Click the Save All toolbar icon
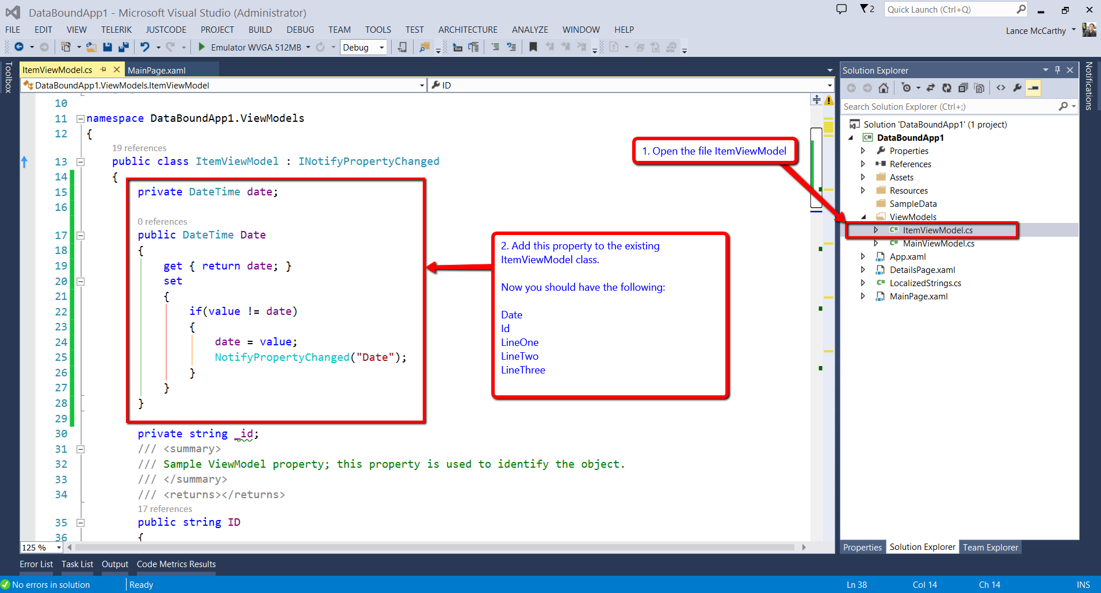Image resolution: width=1101 pixels, height=593 pixels. tap(123, 47)
